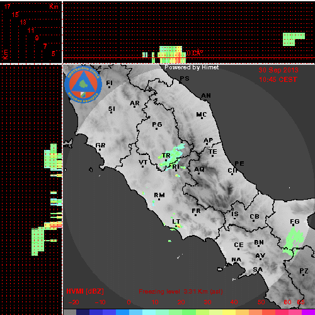Click the TE city label on map

tap(213, 151)
